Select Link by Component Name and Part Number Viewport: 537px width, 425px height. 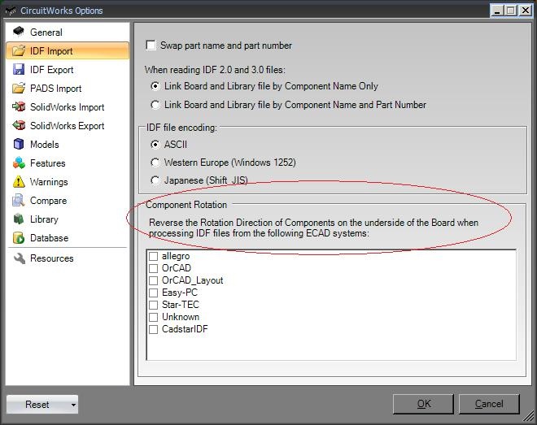point(155,105)
